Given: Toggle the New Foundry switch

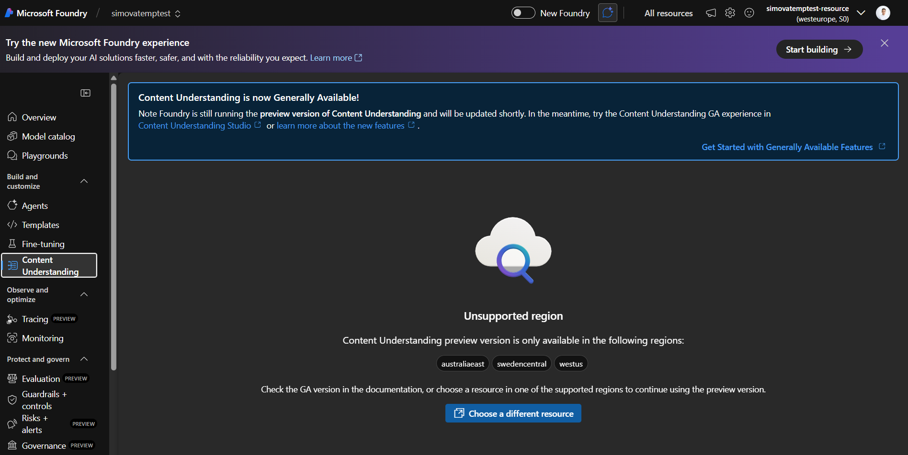Looking at the screenshot, I should (x=523, y=13).
